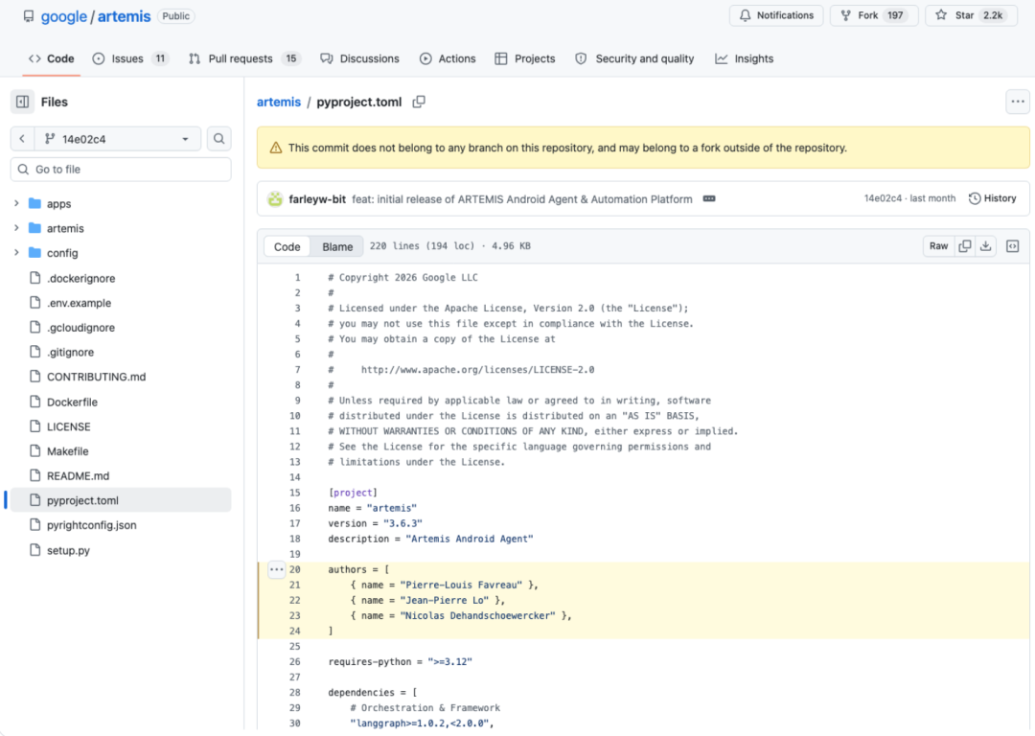View the Raw file
Viewport: 1035px width, 736px height.
tap(938, 246)
